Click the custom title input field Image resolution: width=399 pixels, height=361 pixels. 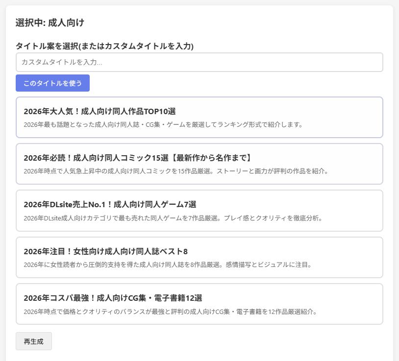199,62
